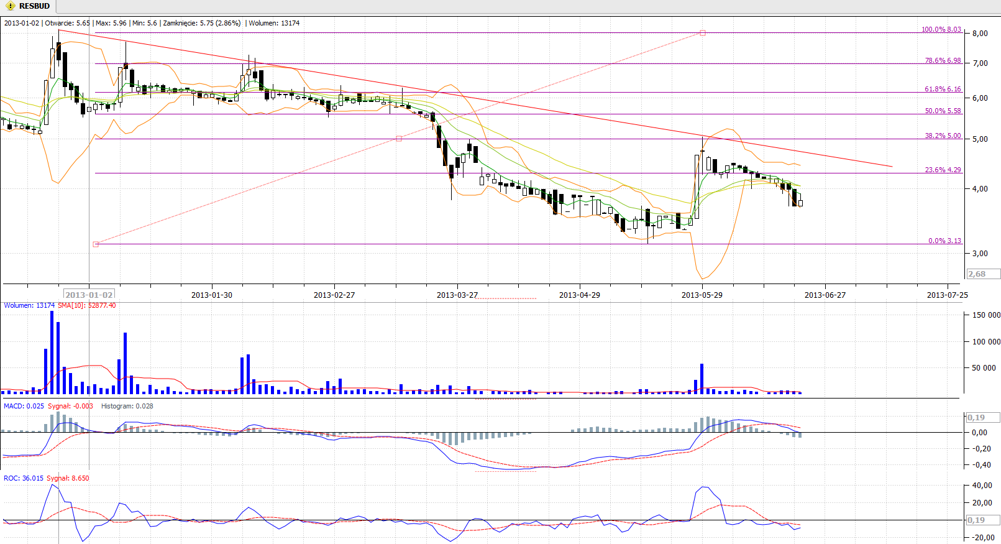
Task: Click the 0,19 value box in MACD panel
Action: coord(984,417)
